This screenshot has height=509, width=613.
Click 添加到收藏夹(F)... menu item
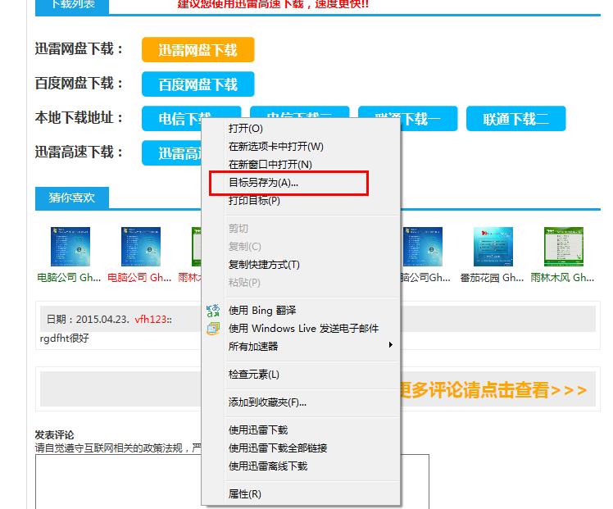(267, 402)
